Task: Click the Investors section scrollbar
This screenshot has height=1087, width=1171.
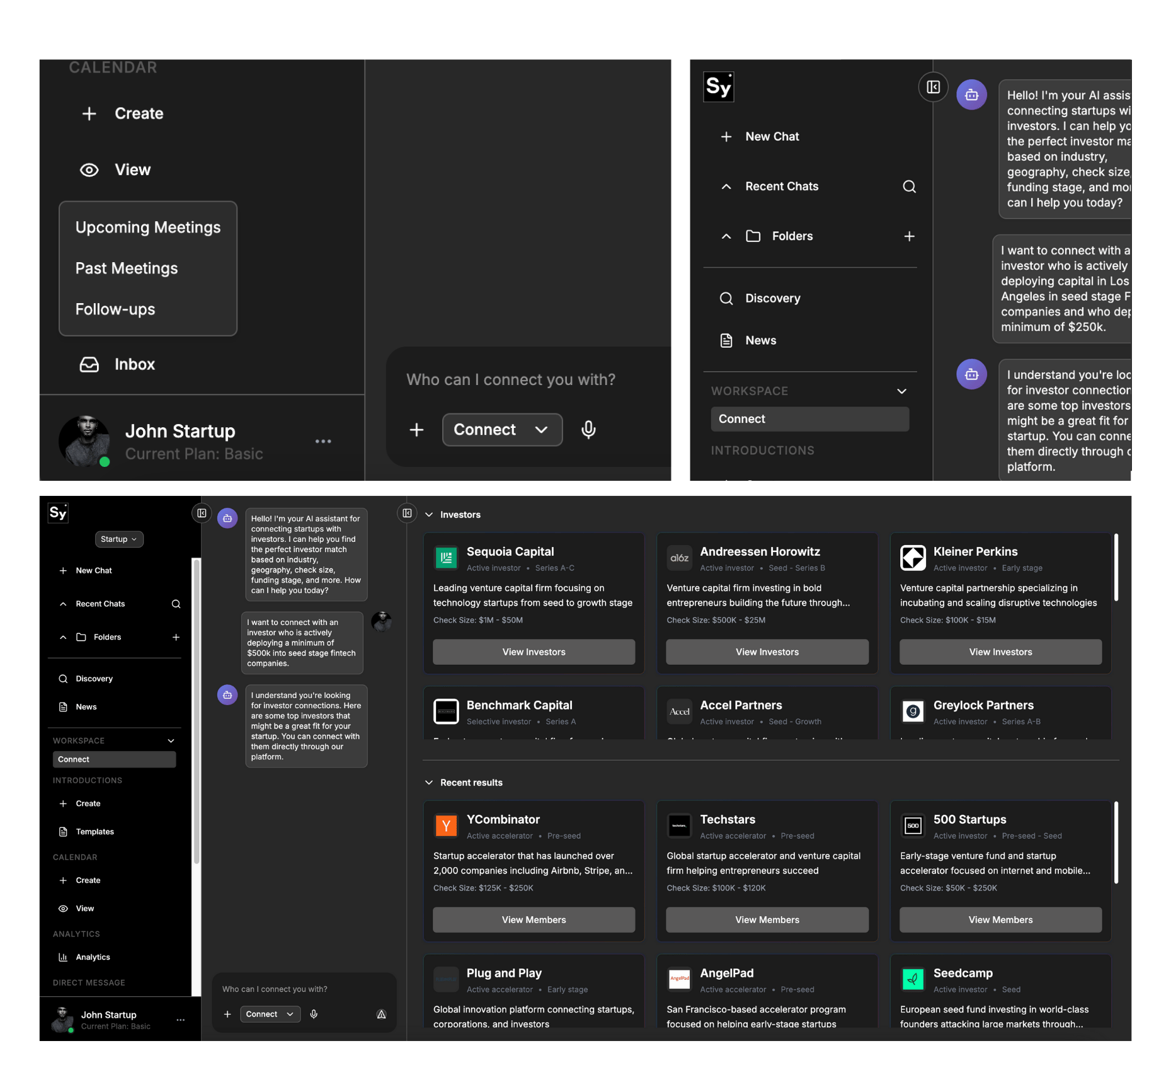Action: click(x=1116, y=567)
